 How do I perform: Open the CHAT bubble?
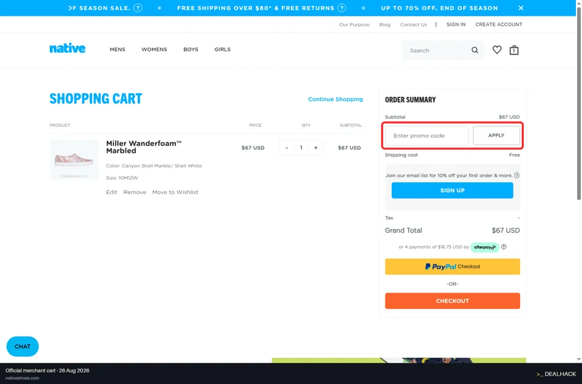pos(22,346)
